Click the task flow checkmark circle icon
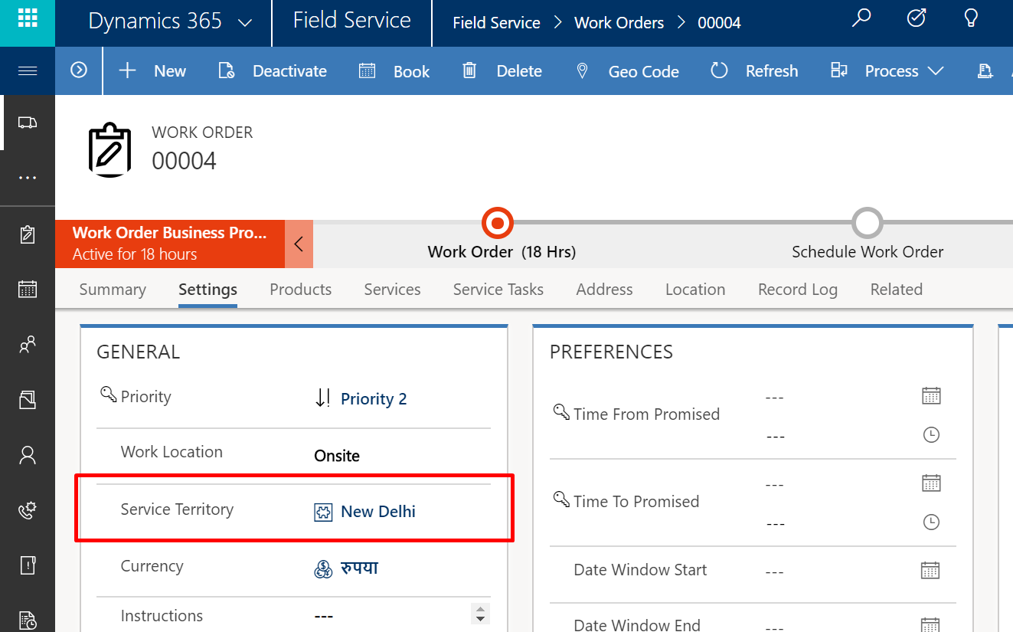 coord(917,18)
